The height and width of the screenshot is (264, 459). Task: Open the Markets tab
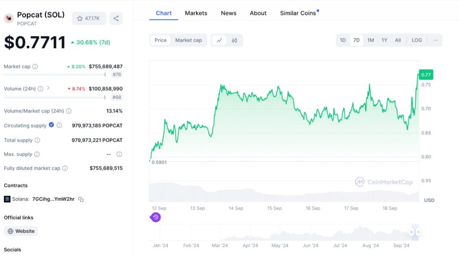[x=196, y=13]
